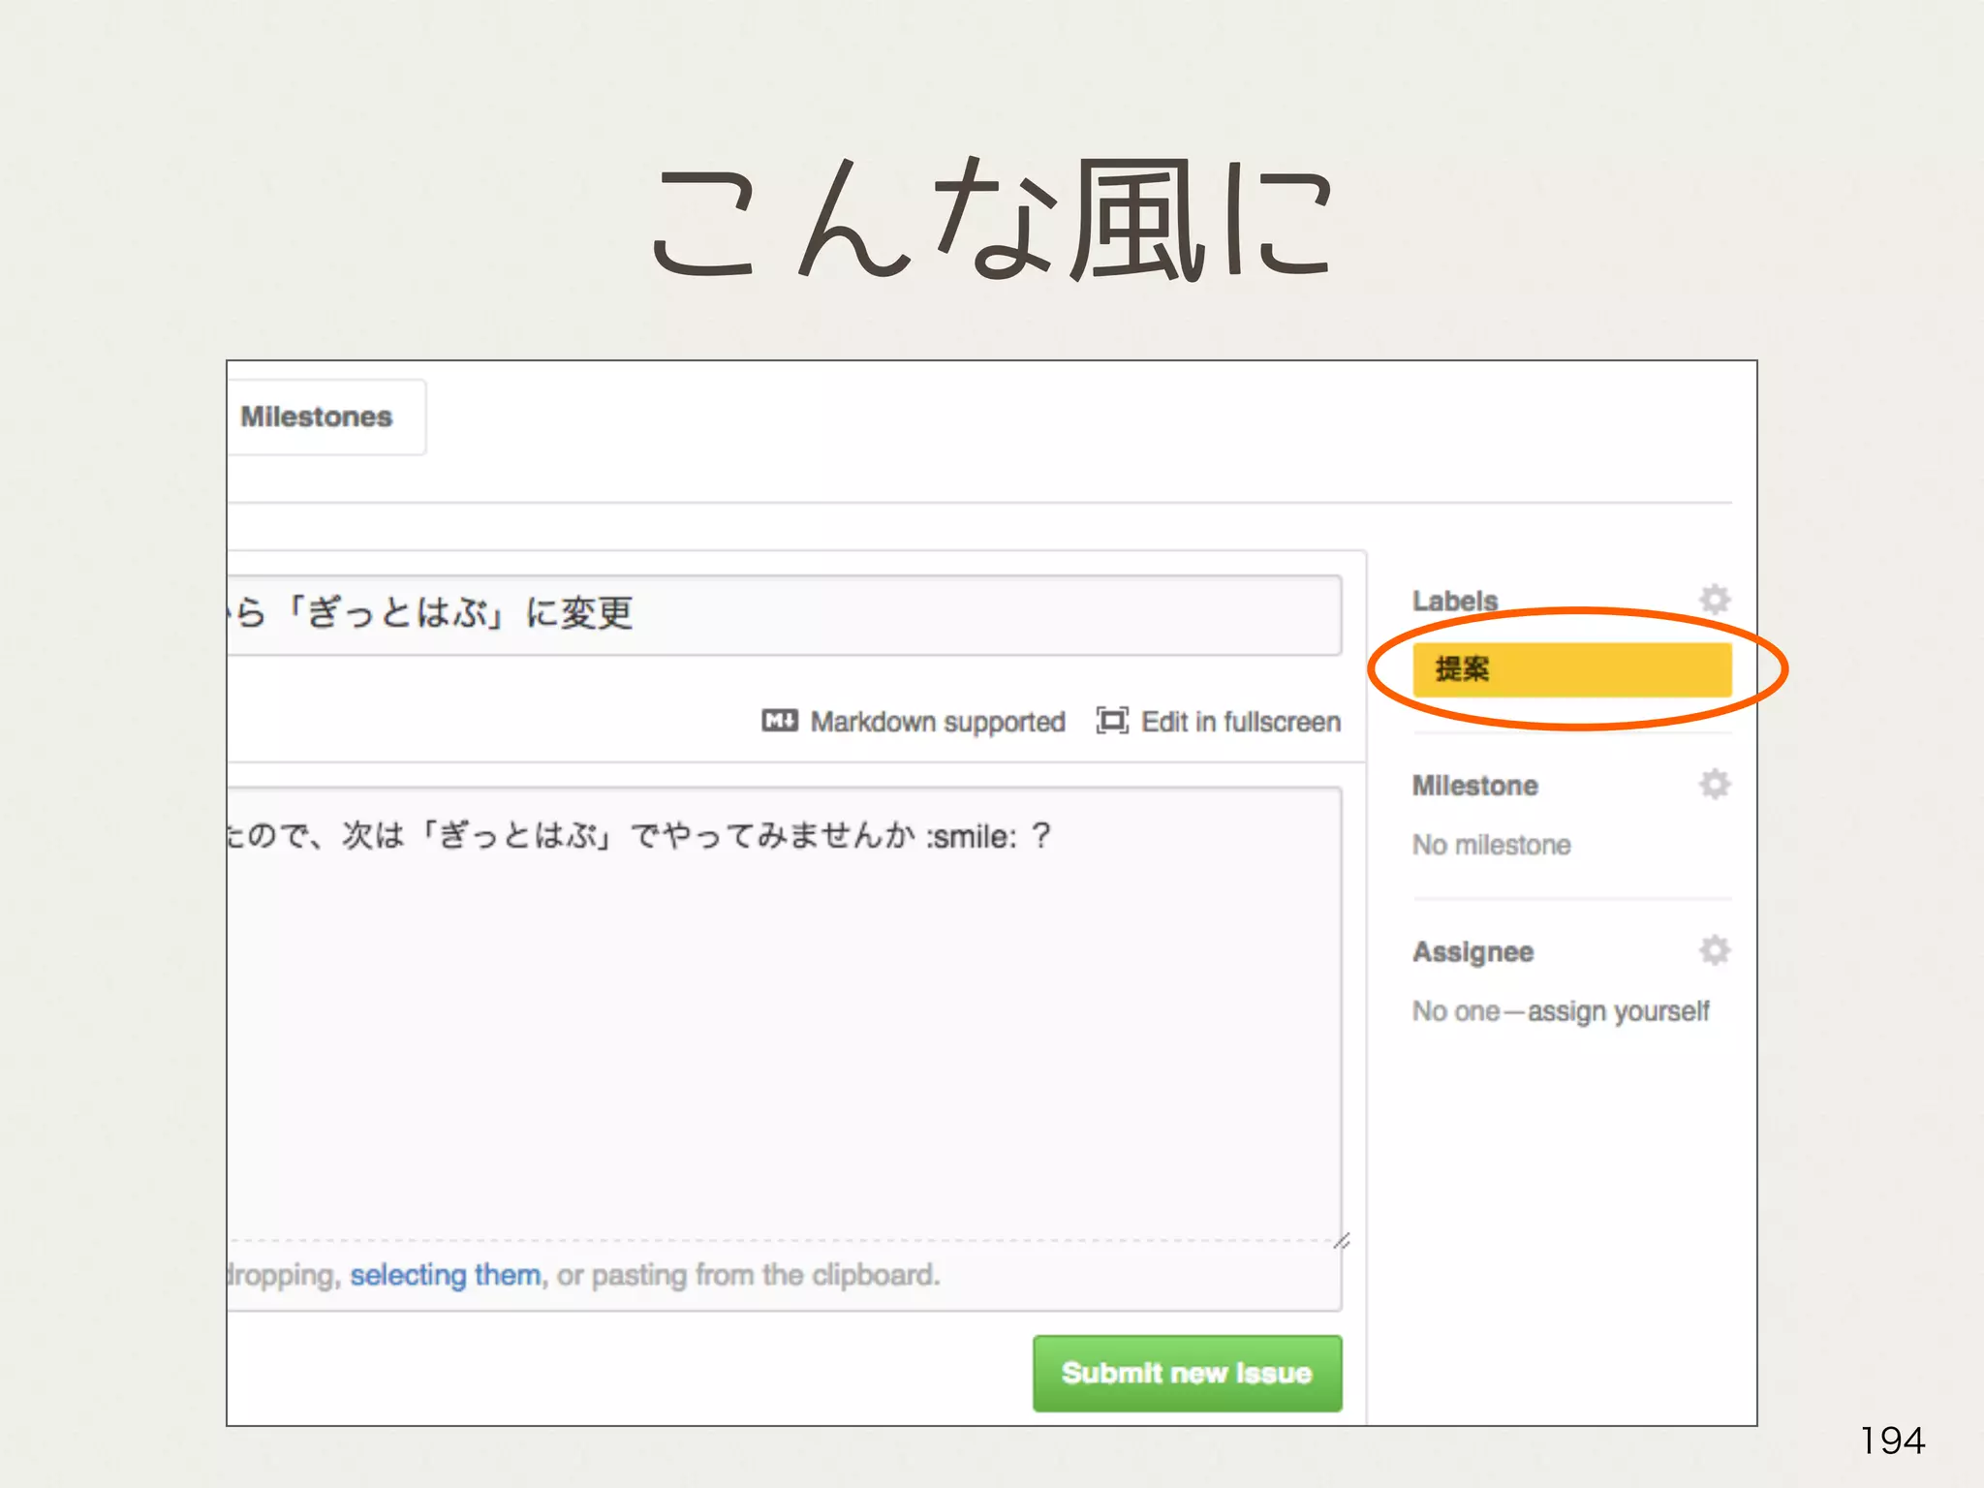Screen dimensions: 1984x1488
Task: Open the Milestone gear settings
Action: point(1714,784)
